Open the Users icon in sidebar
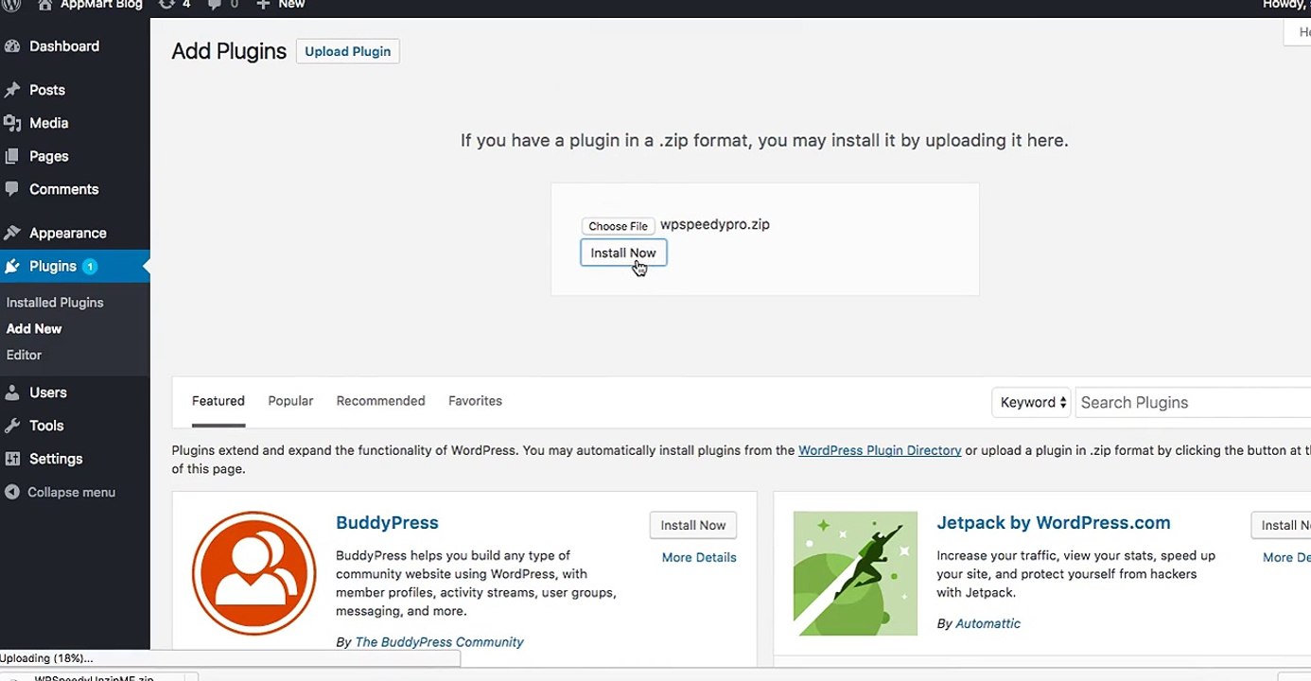 pyautogui.click(x=12, y=393)
